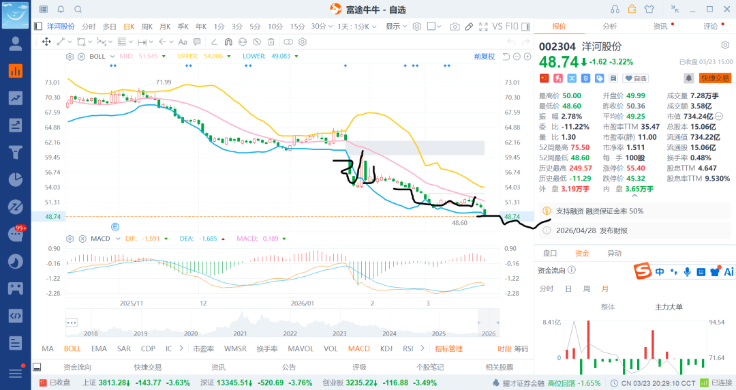This screenshot has height=390, width=736.
Task: Select the KDJ indicator tab
Action: 386,348
